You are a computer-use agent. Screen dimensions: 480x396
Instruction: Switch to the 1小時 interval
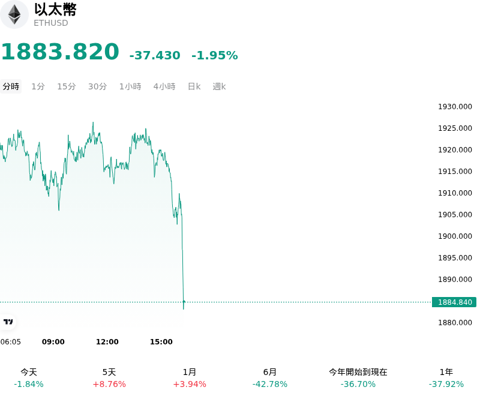(x=130, y=86)
